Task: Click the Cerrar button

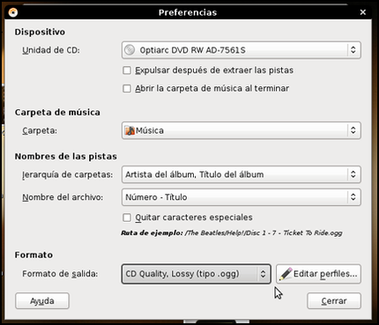Action: point(334,301)
